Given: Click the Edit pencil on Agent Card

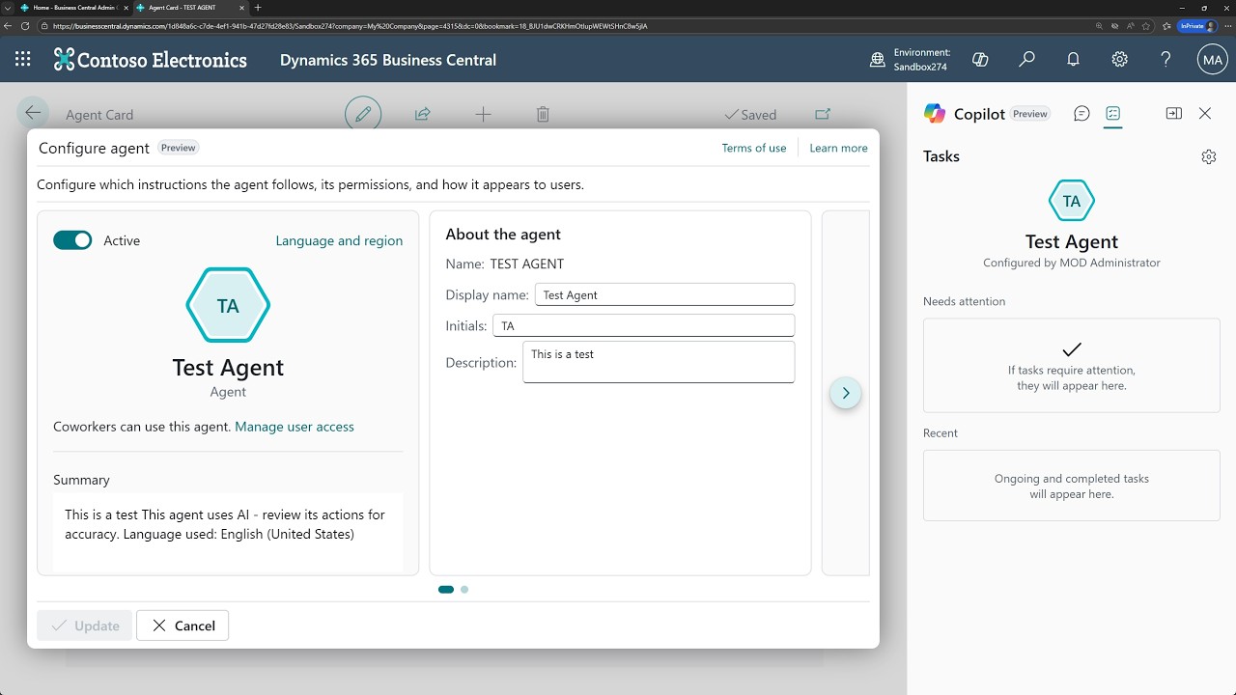Looking at the screenshot, I should pos(363,114).
